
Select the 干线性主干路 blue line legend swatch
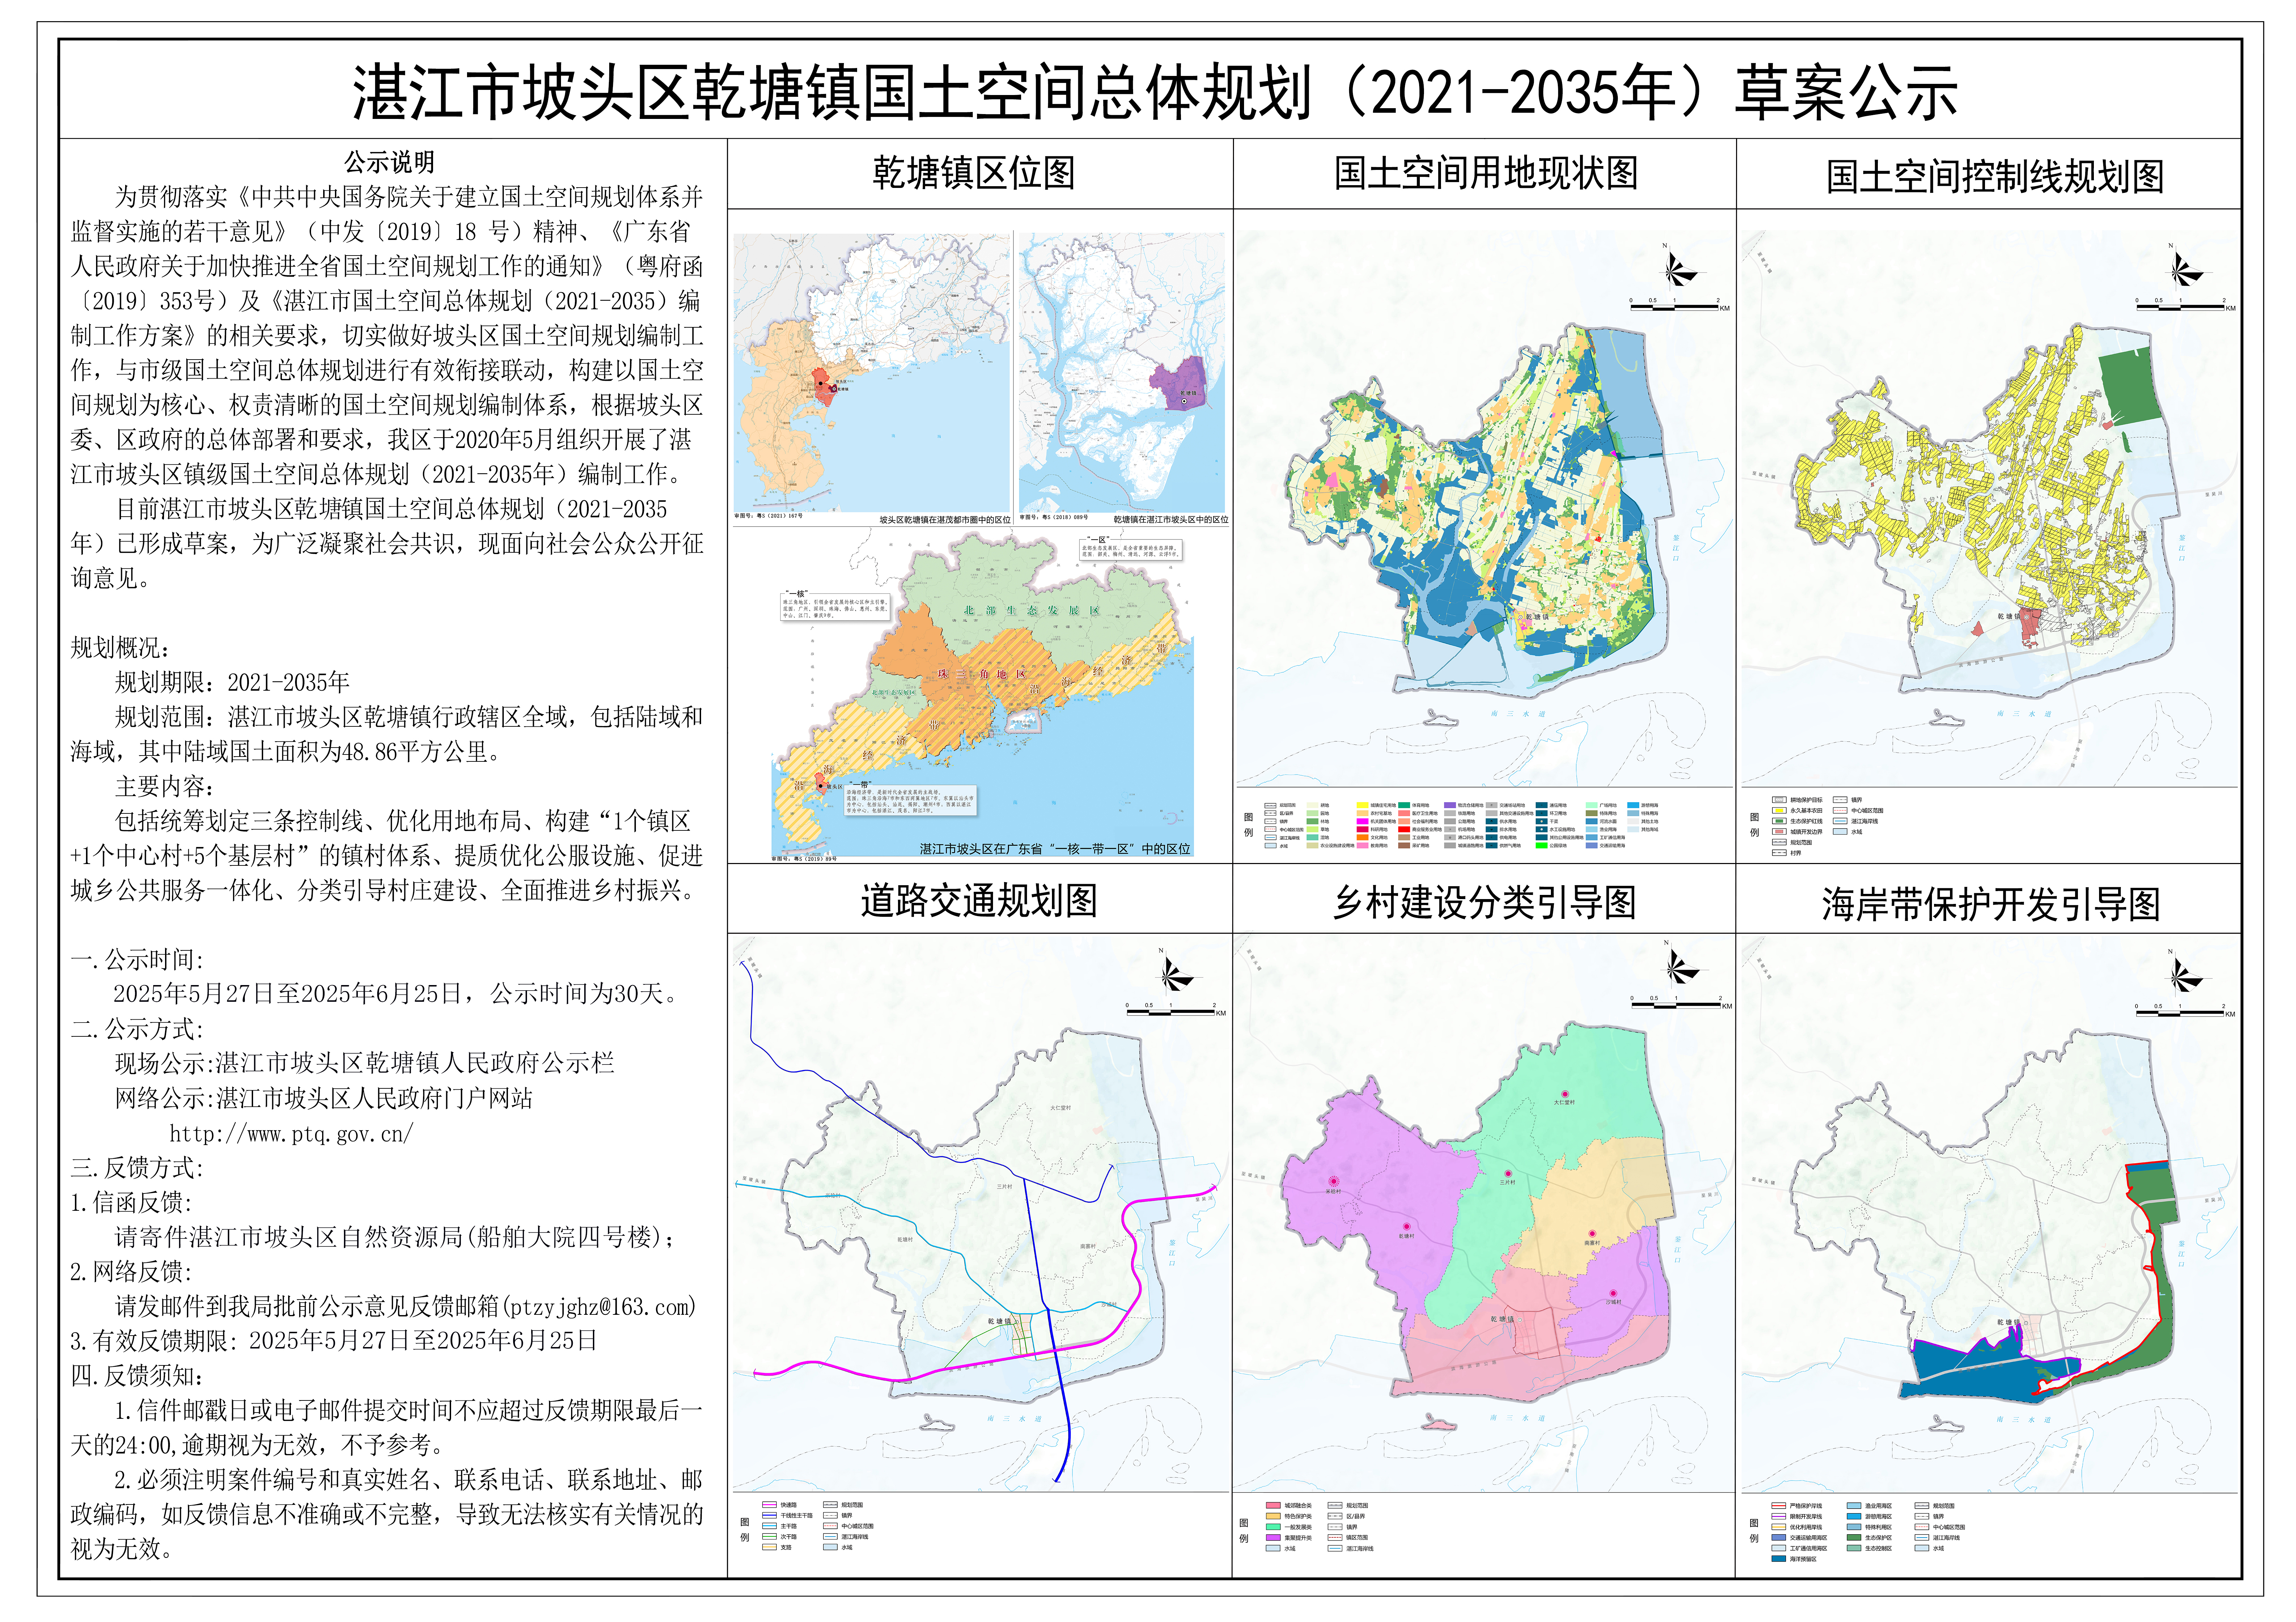(769, 1515)
